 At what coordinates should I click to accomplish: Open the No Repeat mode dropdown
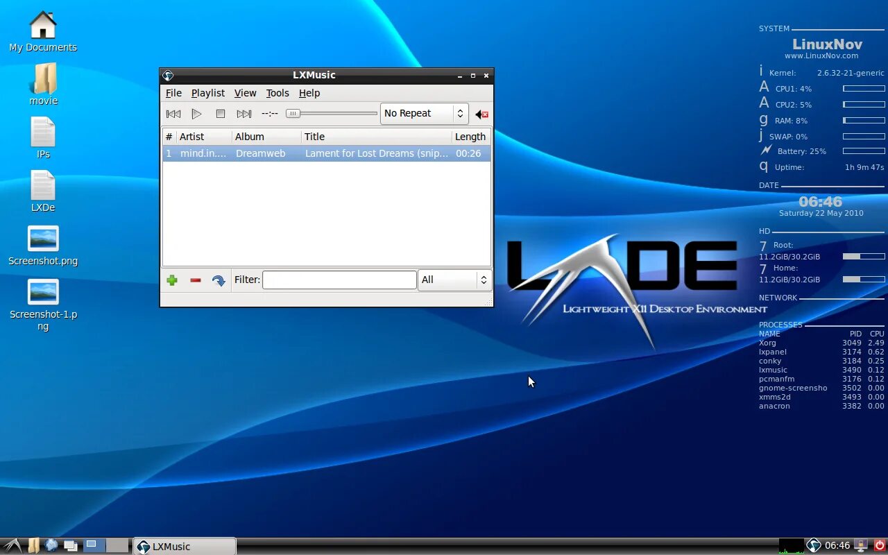[425, 114]
